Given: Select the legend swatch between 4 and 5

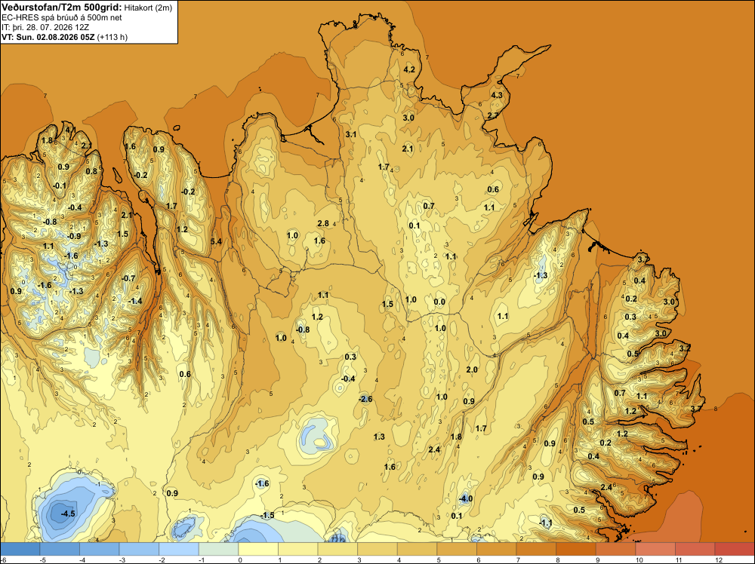Looking at the screenshot, I should point(417,549).
